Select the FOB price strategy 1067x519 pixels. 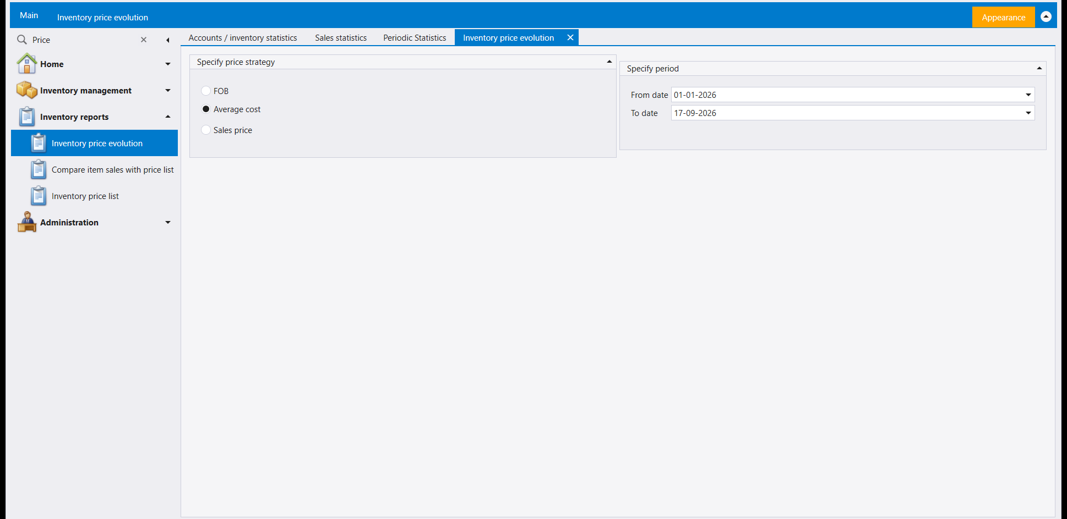point(206,91)
